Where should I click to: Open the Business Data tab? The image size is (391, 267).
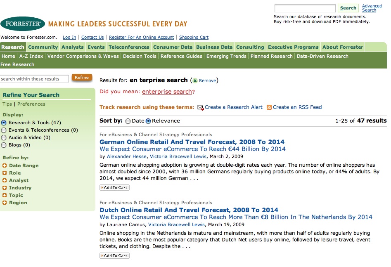(x=214, y=47)
